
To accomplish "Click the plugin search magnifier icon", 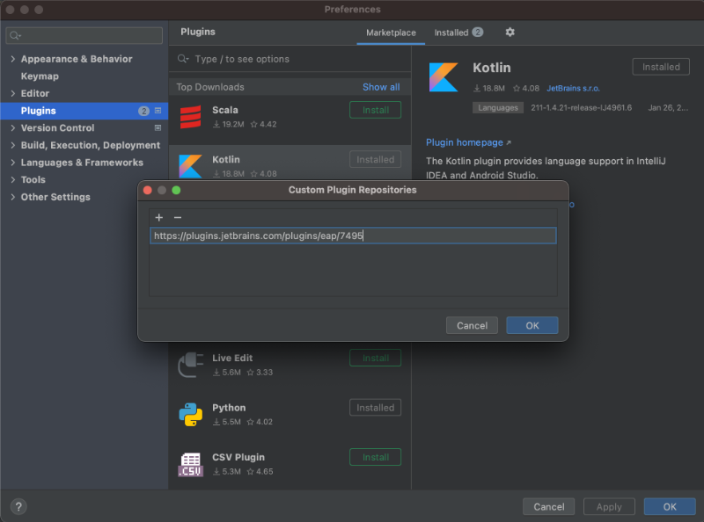I will 183,59.
